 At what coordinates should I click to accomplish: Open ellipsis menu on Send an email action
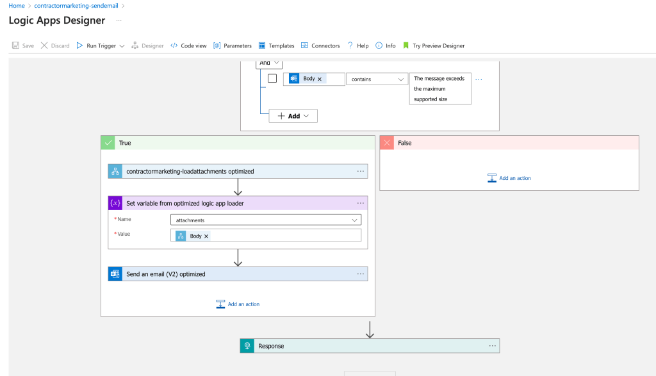(361, 274)
